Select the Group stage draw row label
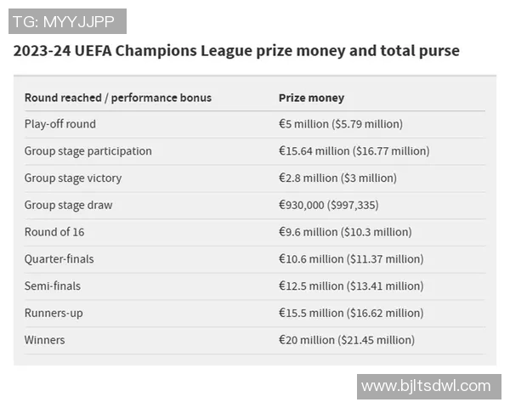Screen dimensions: 510x408 click(68, 205)
